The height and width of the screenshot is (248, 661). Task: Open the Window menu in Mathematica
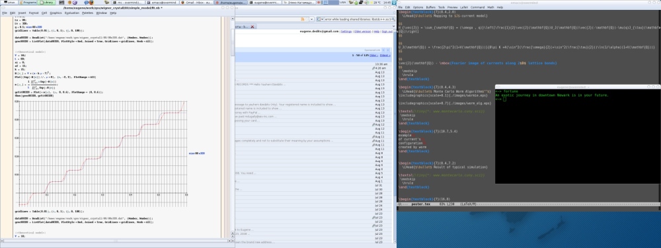102,13
